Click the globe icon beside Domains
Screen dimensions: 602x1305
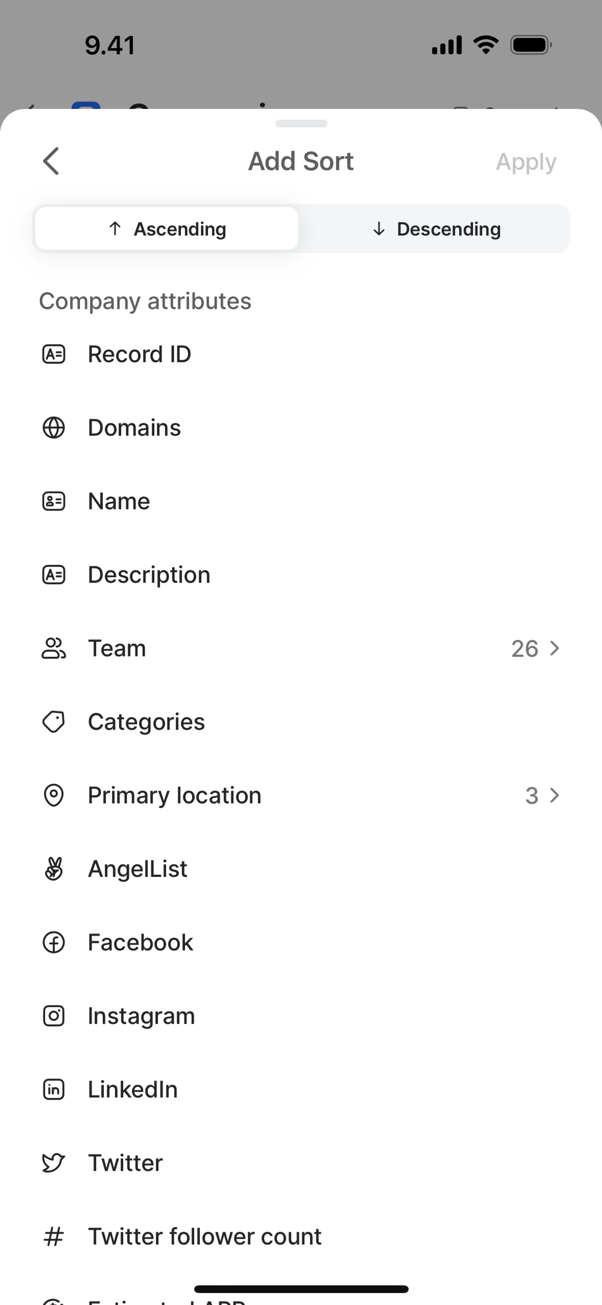pos(54,428)
